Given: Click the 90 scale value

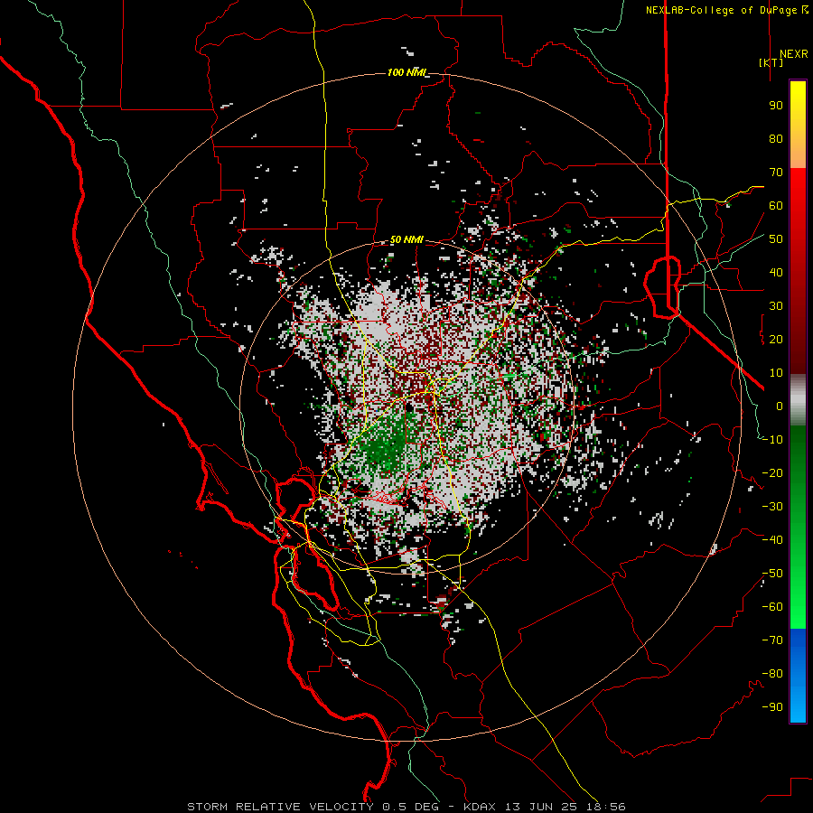Looking at the screenshot, I should pos(776,106).
